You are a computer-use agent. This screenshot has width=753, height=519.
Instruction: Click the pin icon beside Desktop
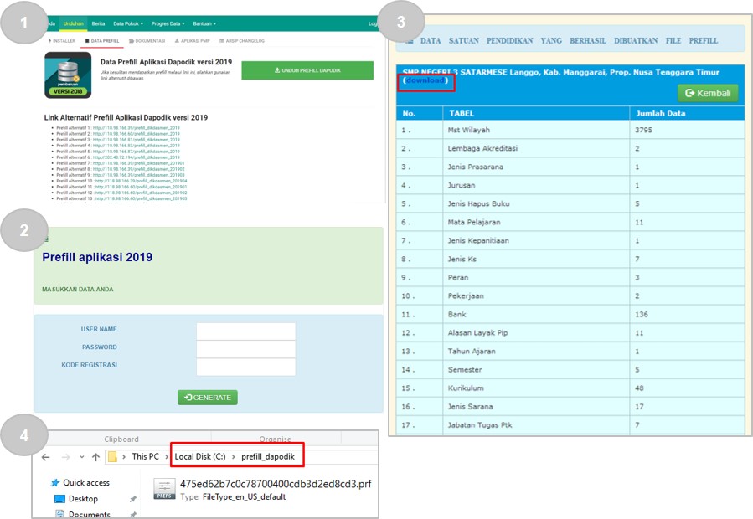(x=133, y=499)
